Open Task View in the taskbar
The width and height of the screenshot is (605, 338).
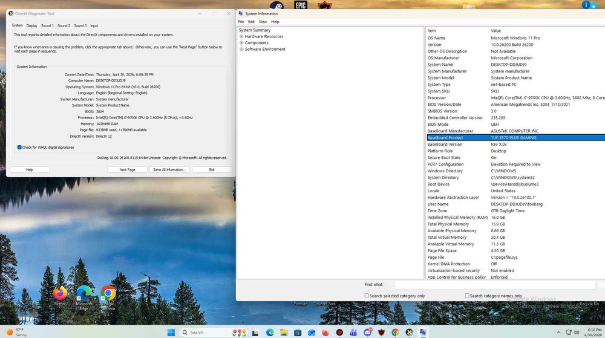(x=255, y=332)
